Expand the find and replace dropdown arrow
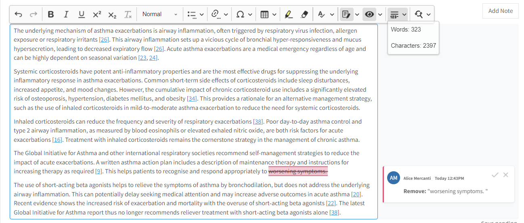 428,15
